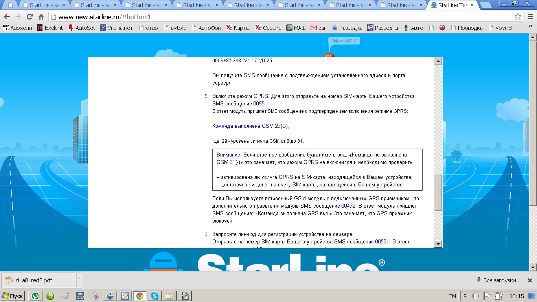Click the URL address bar
537x302 pixels.
275,17
